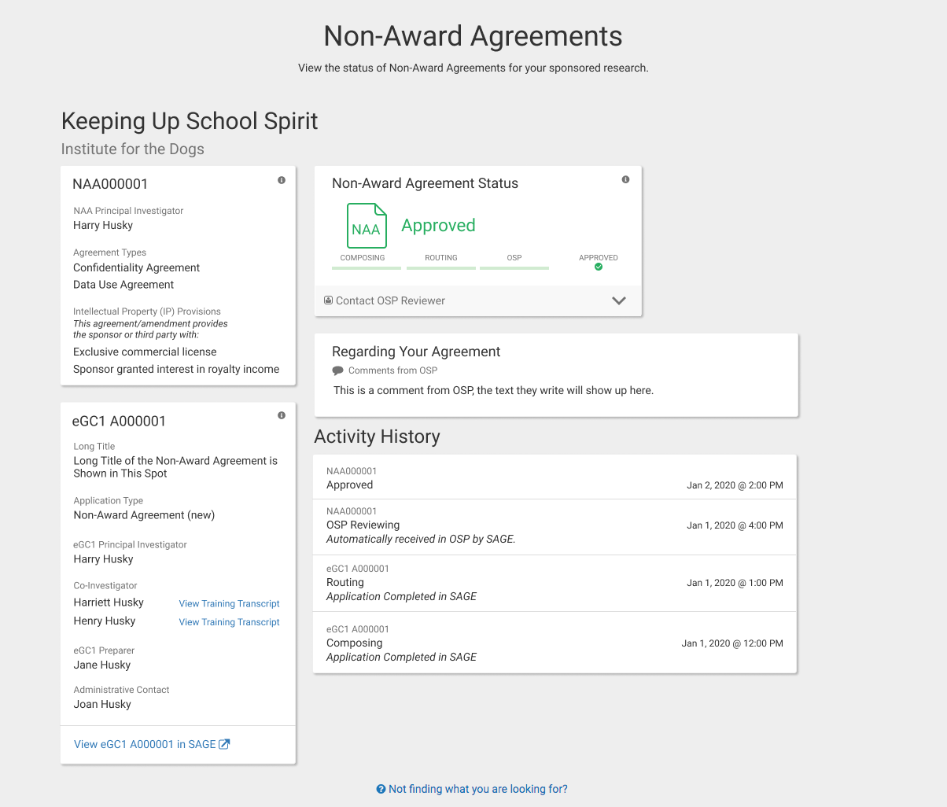Click the Keeping Up School Spirit title
Image resolution: width=947 pixels, height=807 pixels.
pyautogui.click(x=190, y=121)
